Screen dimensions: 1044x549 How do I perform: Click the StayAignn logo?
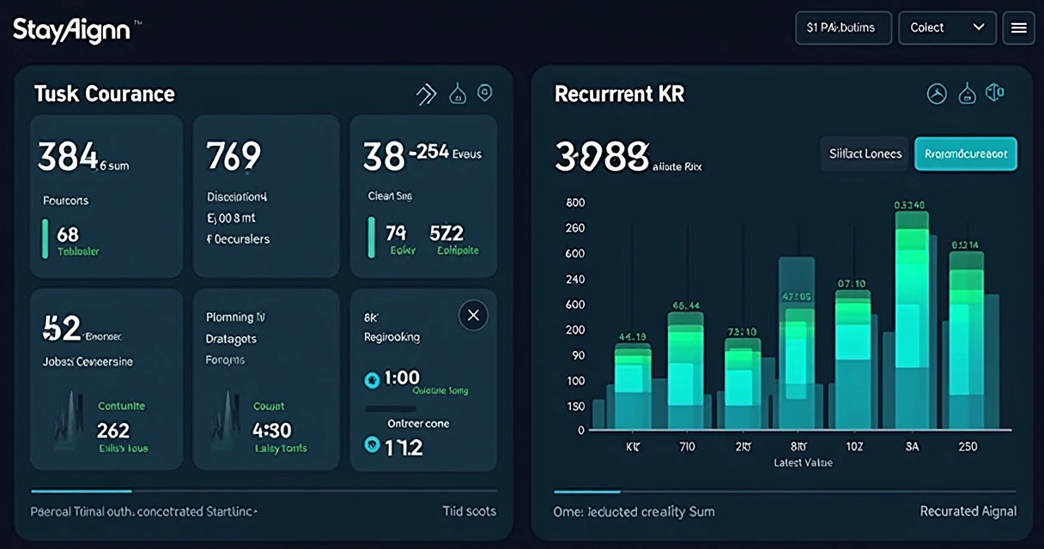(72, 29)
